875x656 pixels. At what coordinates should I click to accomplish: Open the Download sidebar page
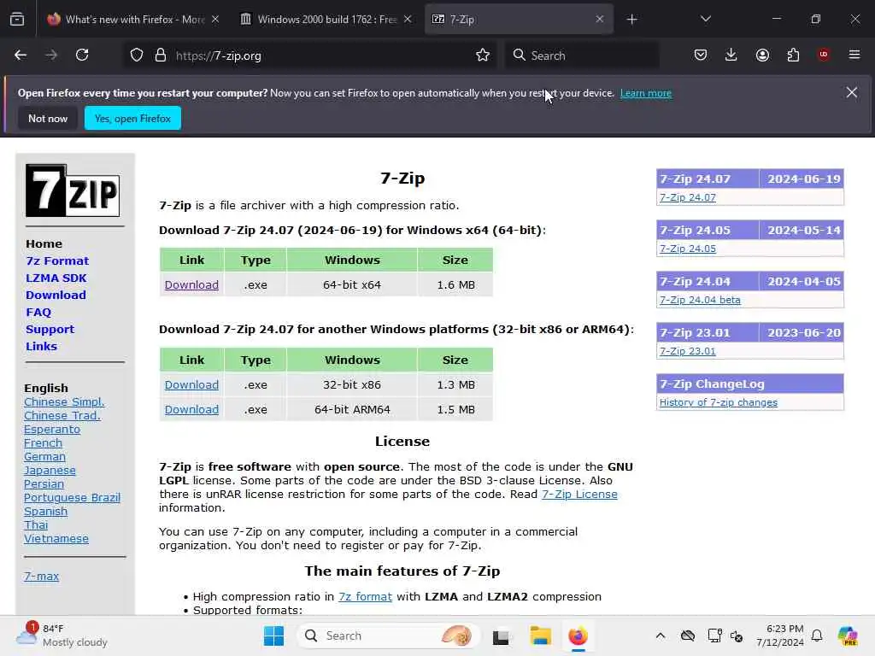coord(56,295)
